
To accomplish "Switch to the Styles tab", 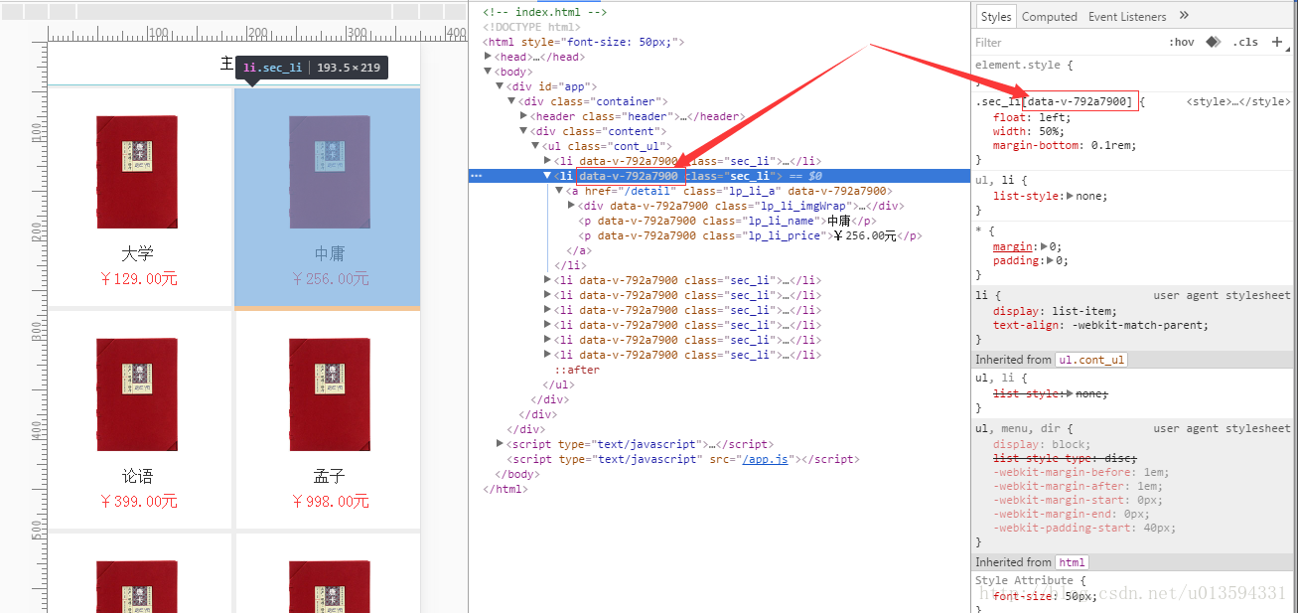I will tap(995, 17).
